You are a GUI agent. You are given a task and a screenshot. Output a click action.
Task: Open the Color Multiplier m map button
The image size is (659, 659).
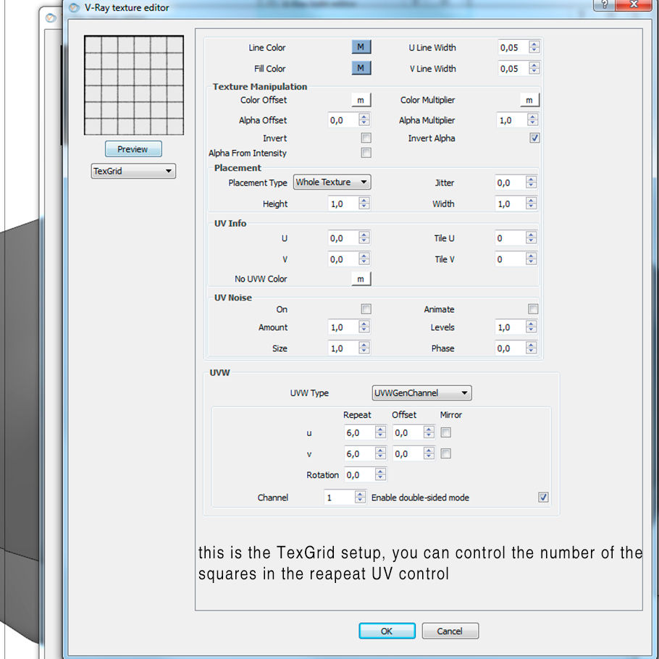tap(529, 100)
